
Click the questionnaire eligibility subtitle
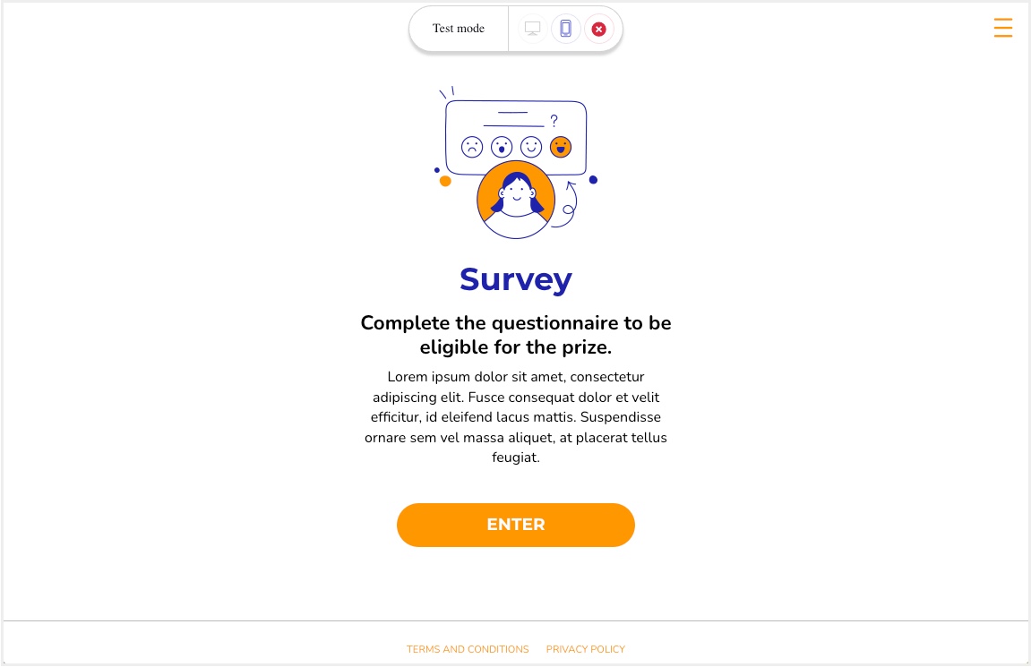(x=516, y=335)
